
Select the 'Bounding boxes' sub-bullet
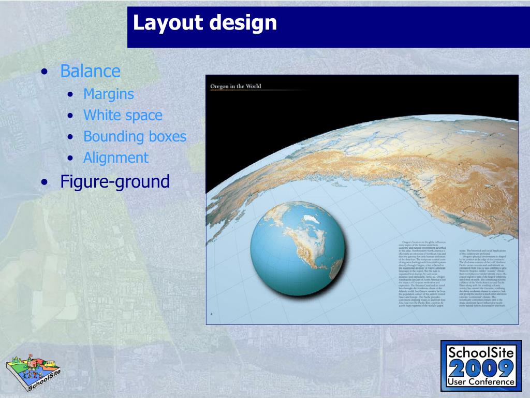tap(135, 136)
